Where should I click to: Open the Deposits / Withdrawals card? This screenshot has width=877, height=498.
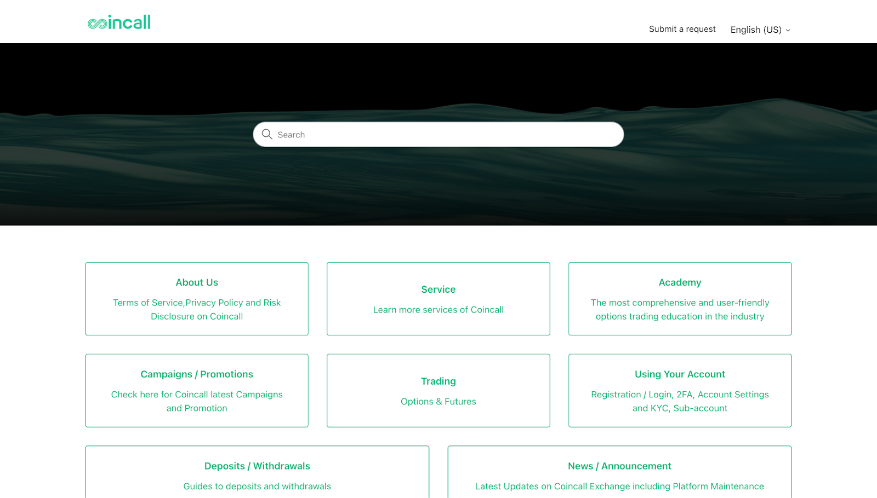[x=257, y=472]
